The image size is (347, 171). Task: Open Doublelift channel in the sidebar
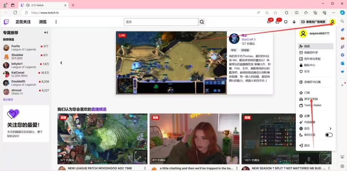pos(26,83)
